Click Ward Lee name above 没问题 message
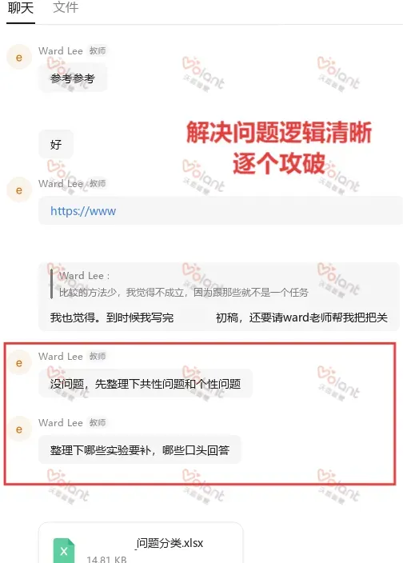The image size is (403, 563). pos(61,356)
